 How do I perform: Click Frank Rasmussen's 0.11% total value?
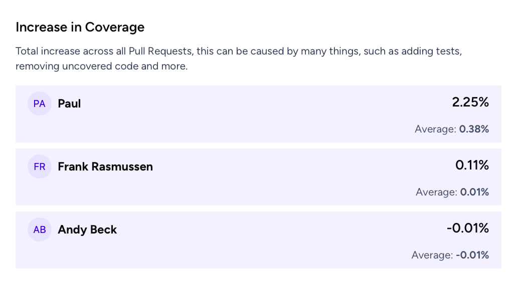point(472,165)
